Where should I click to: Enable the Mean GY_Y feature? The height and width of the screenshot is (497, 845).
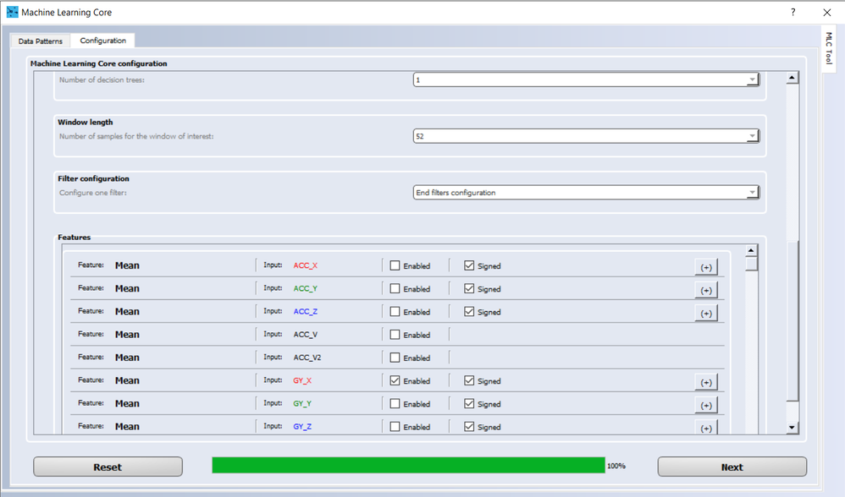tap(395, 404)
